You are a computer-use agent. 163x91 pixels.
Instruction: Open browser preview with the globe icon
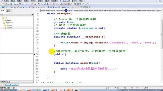[3, 7]
